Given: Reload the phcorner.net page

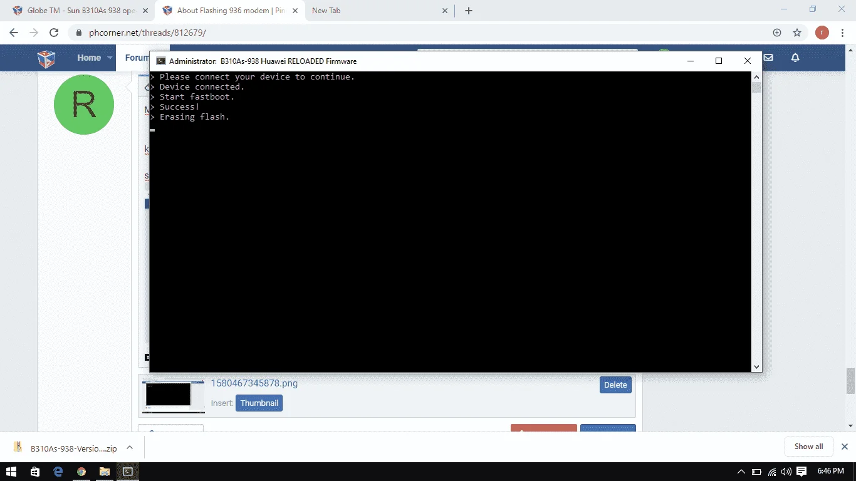Looking at the screenshot, I should pyautogui.click(x=54, y=33).
